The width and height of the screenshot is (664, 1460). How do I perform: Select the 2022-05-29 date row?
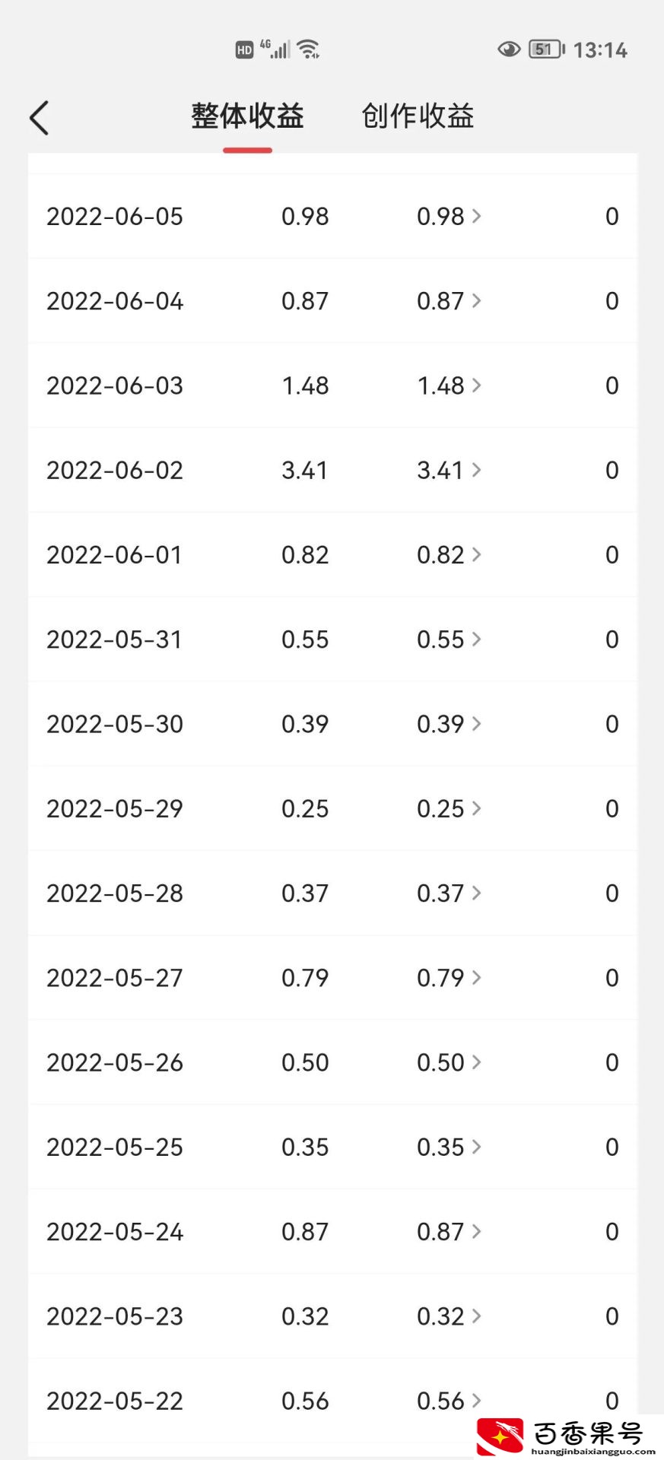[x=332, y=808]
